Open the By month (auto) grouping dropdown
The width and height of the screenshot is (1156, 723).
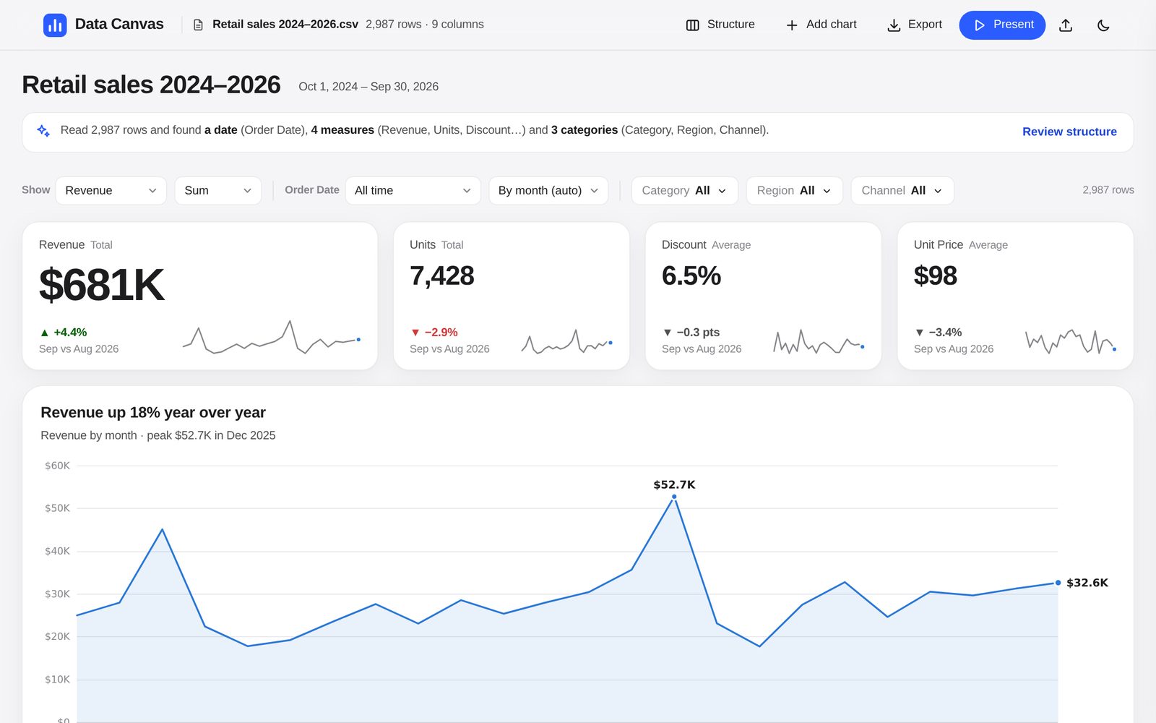pyautogui.click(x=548, y=191)
